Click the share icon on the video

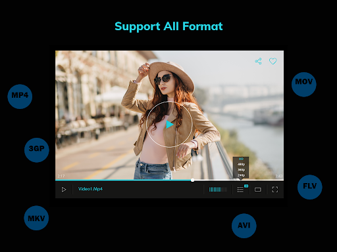coord(258,61)
